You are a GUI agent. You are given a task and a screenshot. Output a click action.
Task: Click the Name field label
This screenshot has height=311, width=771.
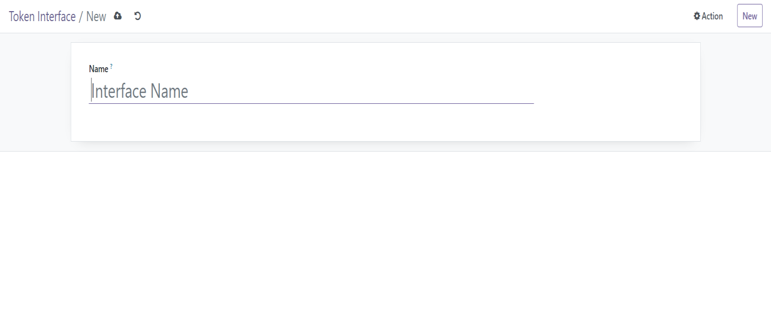(x=99, y=69)
